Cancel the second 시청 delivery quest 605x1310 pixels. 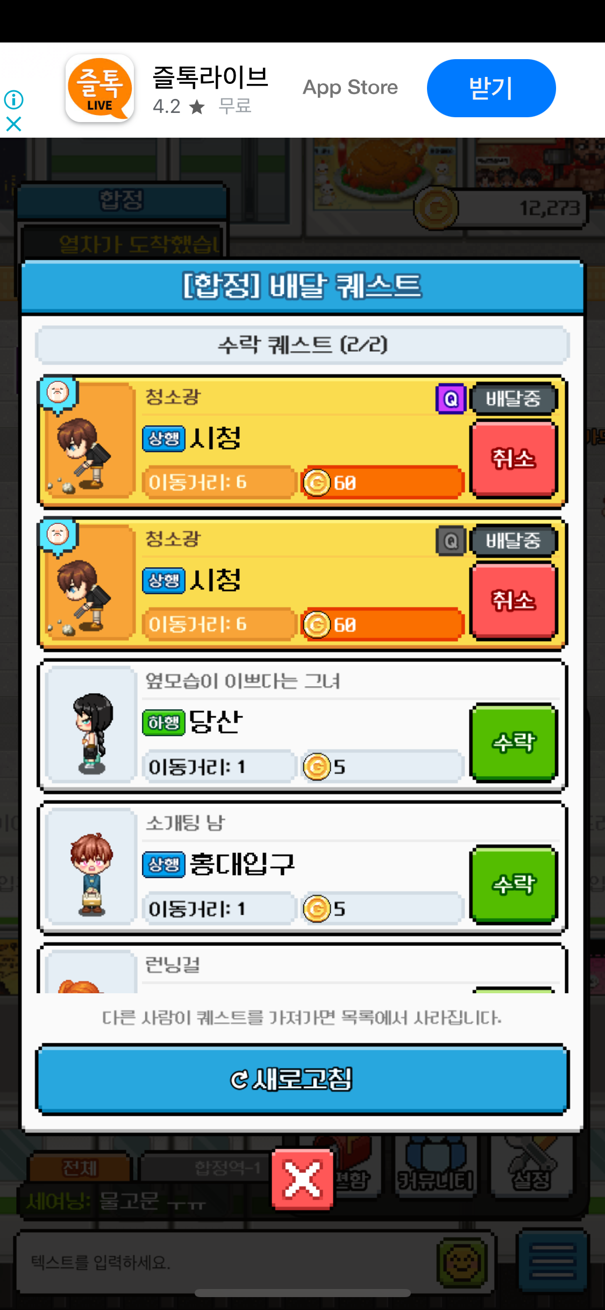pyautogui.click(x=514, y=601)
